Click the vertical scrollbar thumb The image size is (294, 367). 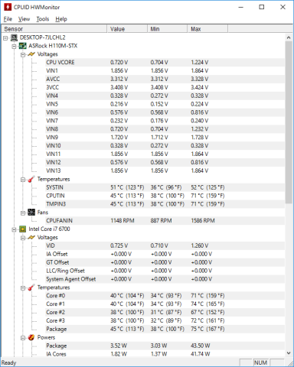coord(289,122)
